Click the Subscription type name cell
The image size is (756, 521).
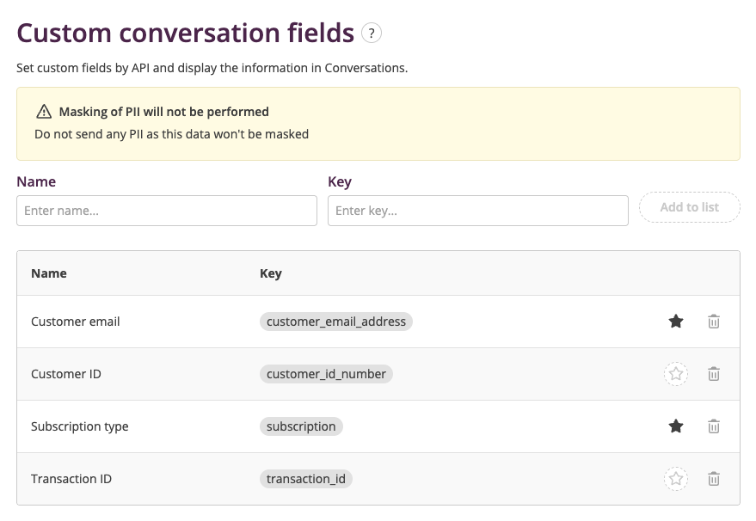pos(79,426)
